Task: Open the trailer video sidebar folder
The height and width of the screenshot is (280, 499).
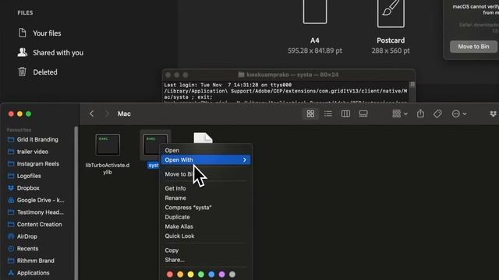Action: [x=33, y=152]
